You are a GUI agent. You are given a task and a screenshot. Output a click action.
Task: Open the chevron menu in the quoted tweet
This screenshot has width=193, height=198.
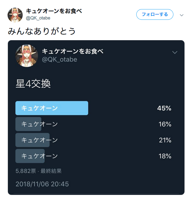coord(175,52)
